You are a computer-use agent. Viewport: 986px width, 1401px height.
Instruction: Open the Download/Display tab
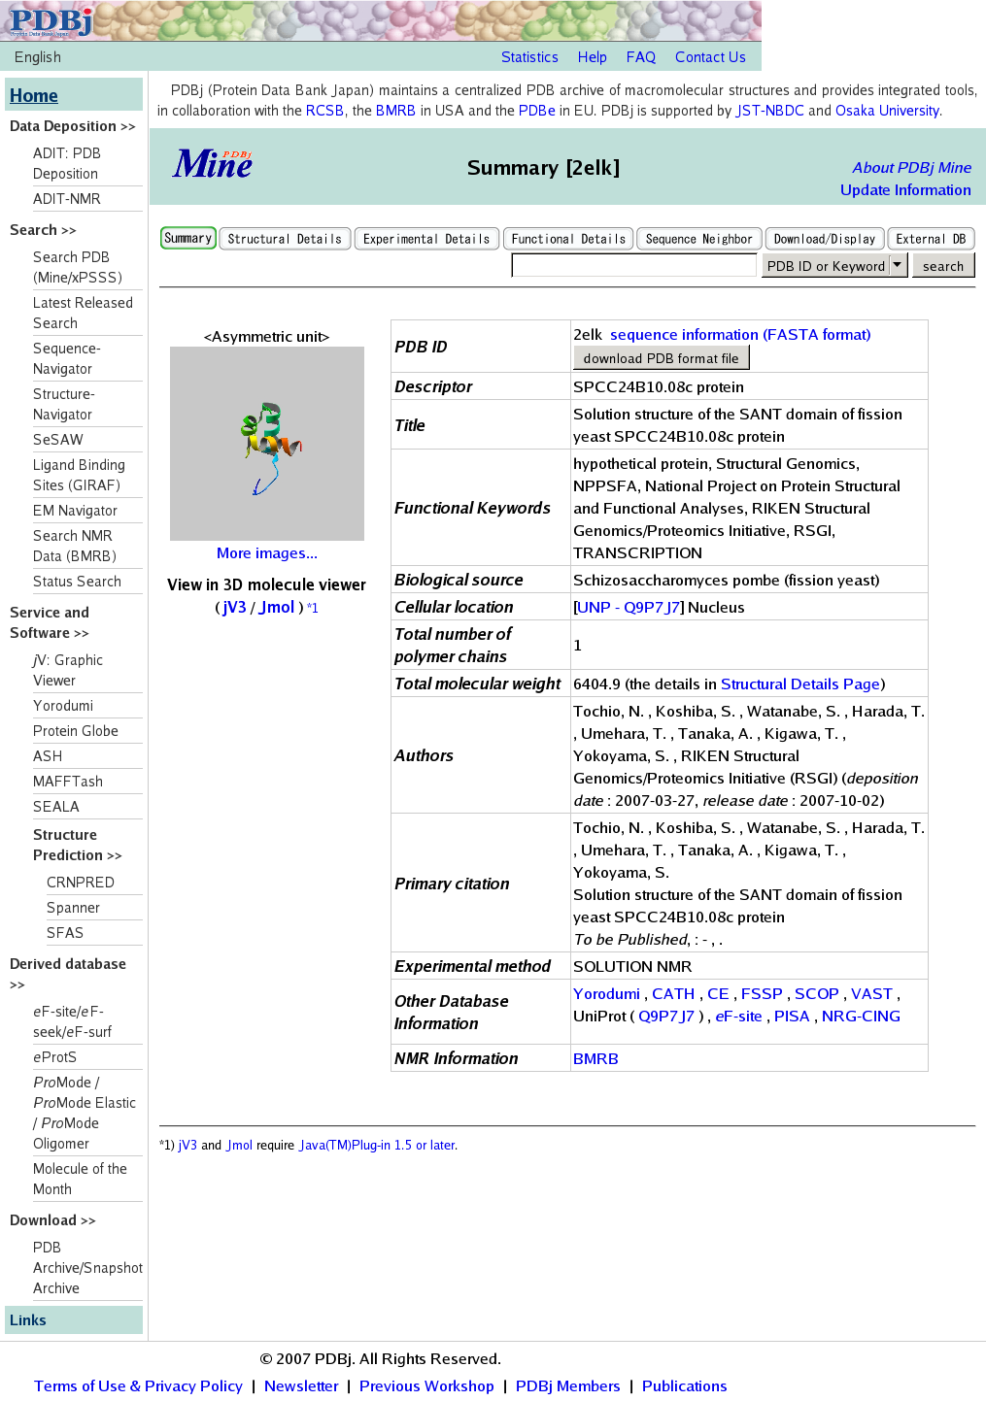tap(825, 239)
